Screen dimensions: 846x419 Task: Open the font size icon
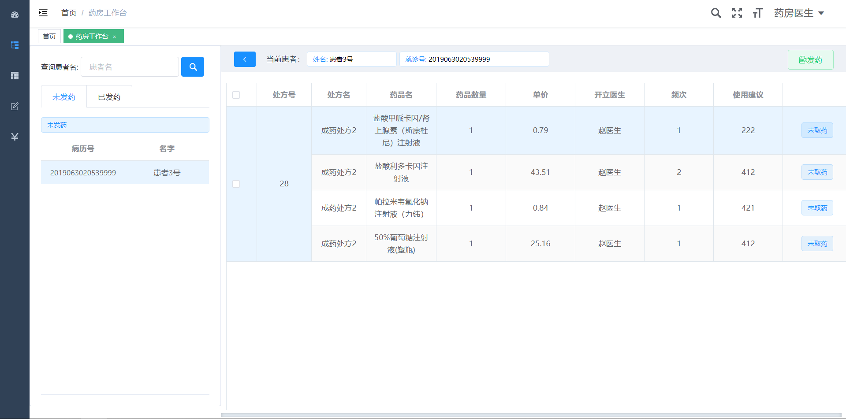click(x=758, y=13)
